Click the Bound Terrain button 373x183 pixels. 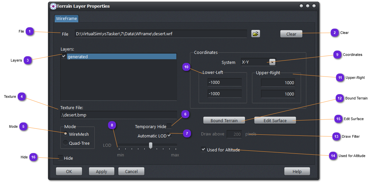coord(224,120)
